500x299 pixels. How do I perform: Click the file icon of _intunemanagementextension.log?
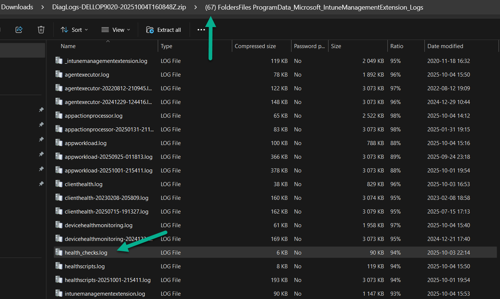59,61
